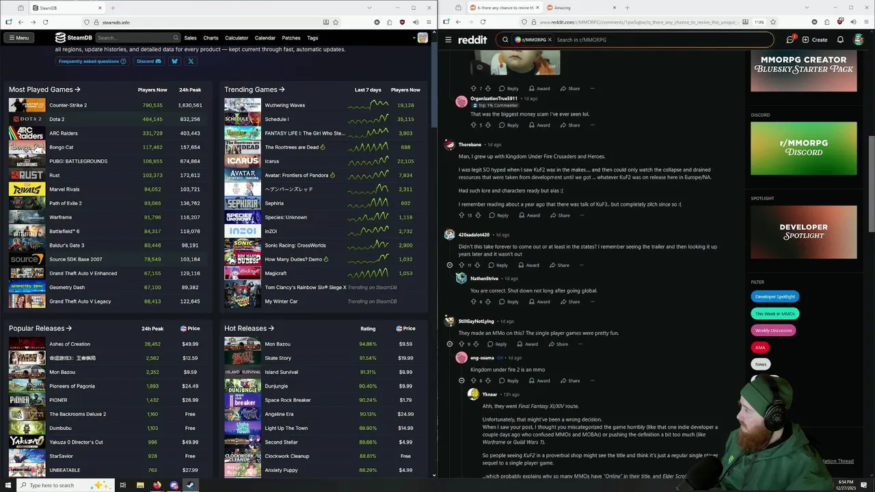This screenshot has height=492, width=875.
Task: Downvote Thorebane's comment
Action: click(477, 215)
